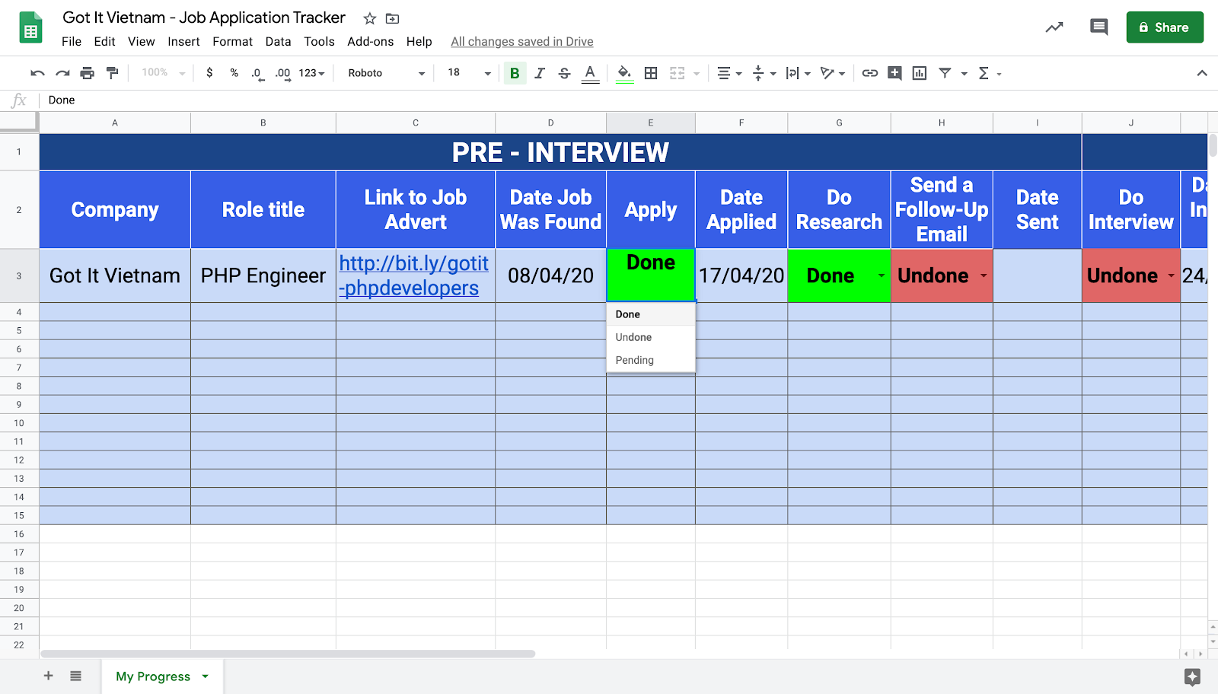Screen dimensions: 1218x694
Task: Increase decimal places
Action: (282, 73)
